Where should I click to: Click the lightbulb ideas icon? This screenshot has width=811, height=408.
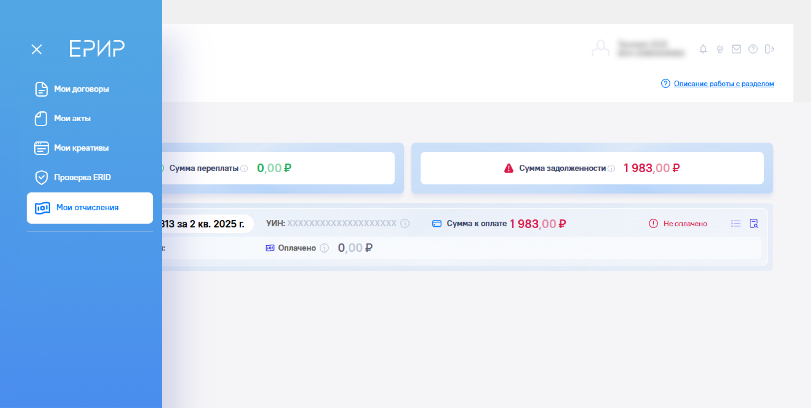coord(720,49)
